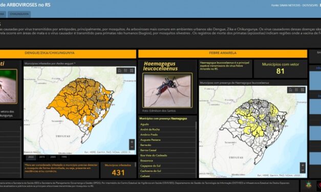Click the Haemagogus leucocelaenus mosquito photo
Image resolution: width=321 pixels, height=192 pixels.
coord(167,90)
